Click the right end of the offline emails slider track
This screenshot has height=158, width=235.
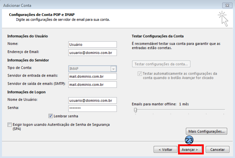(x=224, y=110)
